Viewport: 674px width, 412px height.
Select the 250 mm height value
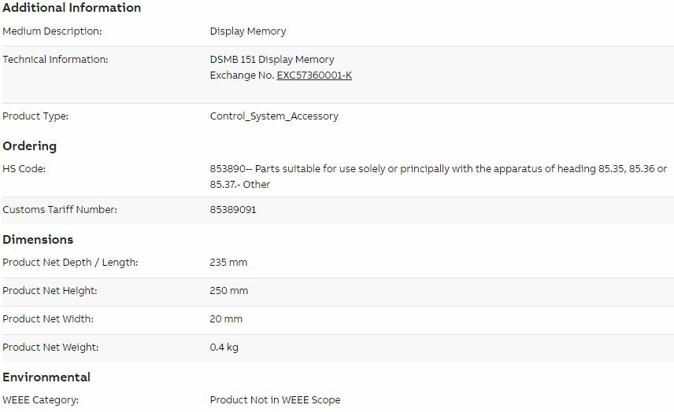tap(228, 291)
